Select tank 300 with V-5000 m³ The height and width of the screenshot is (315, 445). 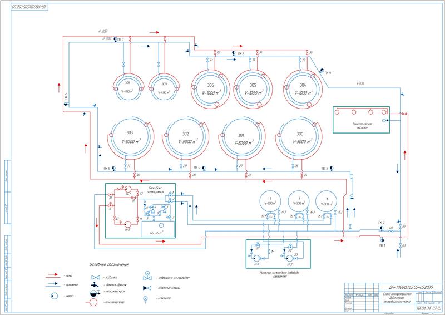[299, 138]
